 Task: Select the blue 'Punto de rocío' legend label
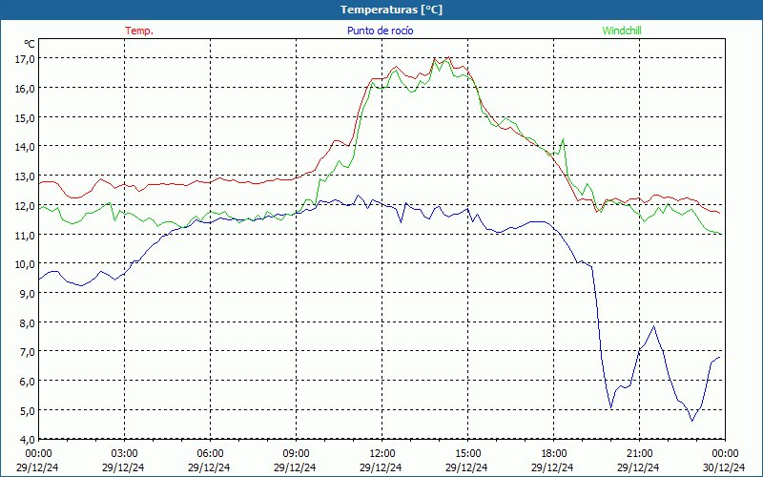380,31
